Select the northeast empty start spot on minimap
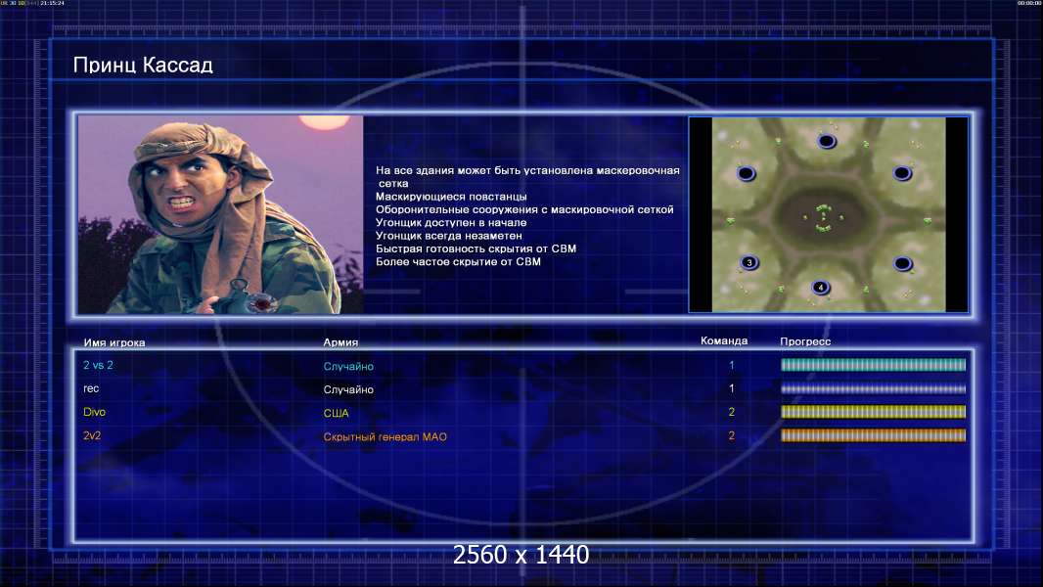Image resolution: width=1043 pixels, height=587 pixels. tap(902, 173)
